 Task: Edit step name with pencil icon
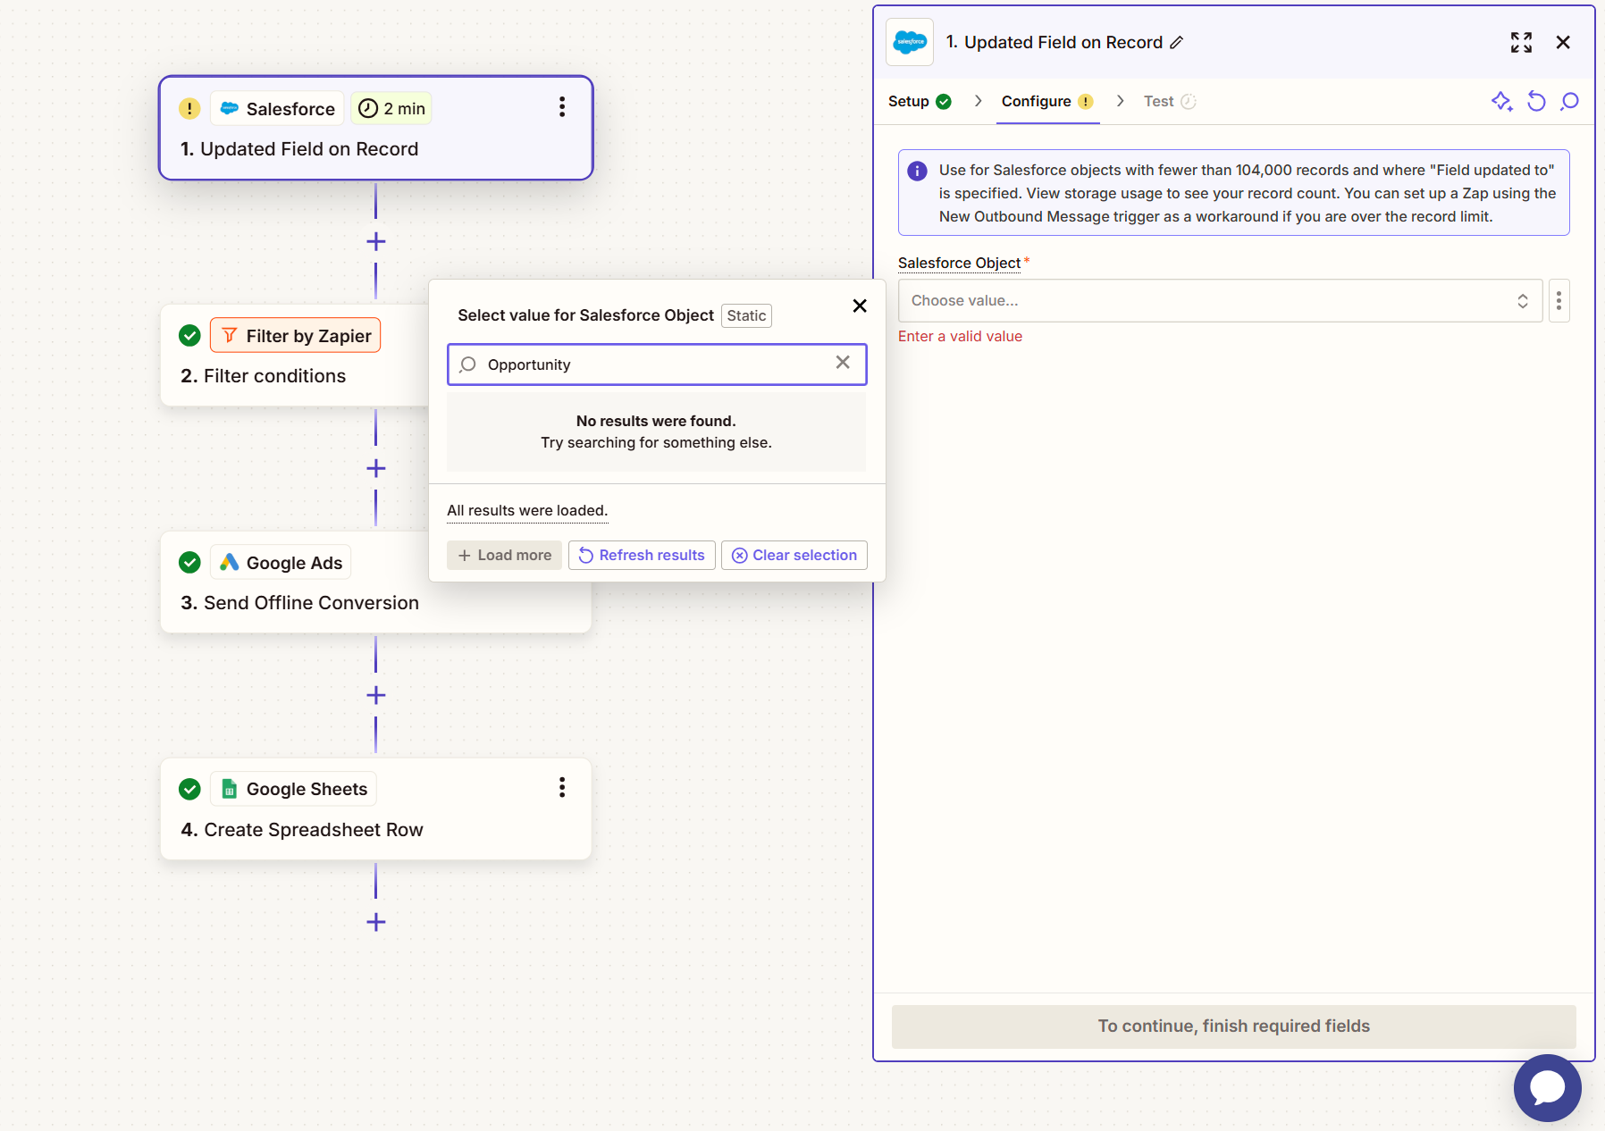(1177, 42)
